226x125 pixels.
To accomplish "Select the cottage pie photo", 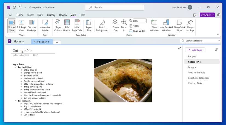I will (123, 81).
